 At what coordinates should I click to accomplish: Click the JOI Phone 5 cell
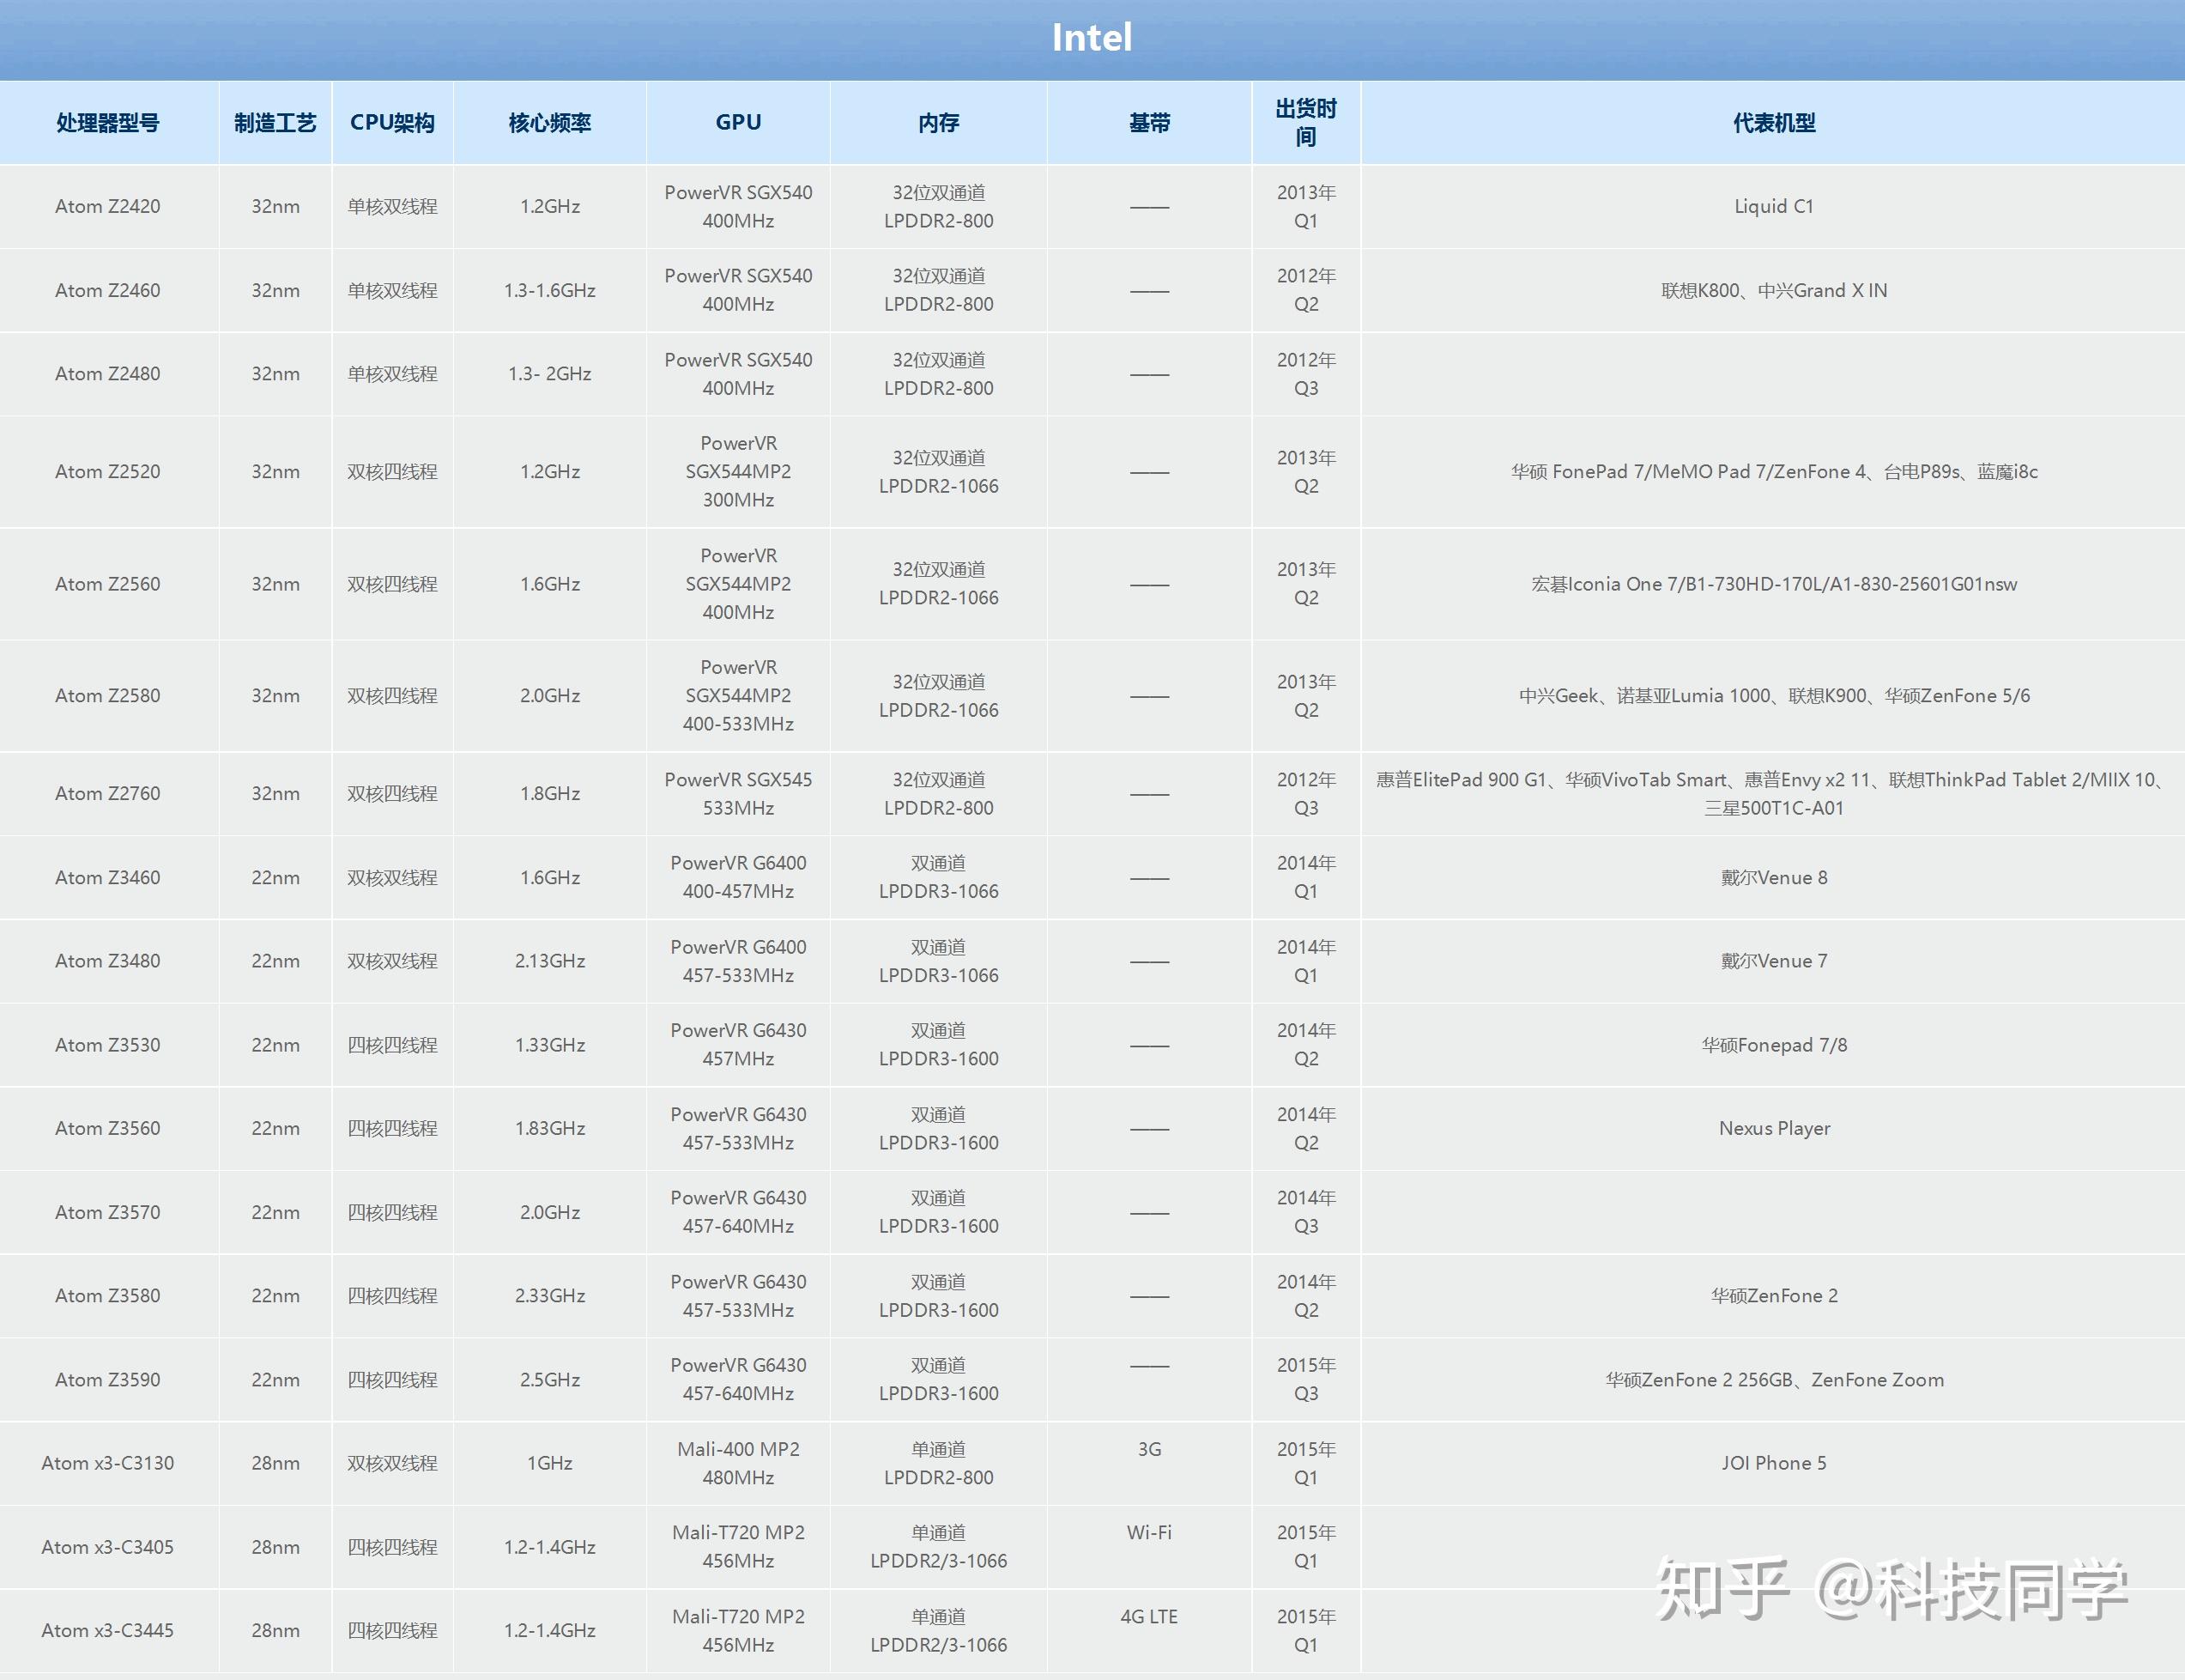[x=1773, y=1464]
